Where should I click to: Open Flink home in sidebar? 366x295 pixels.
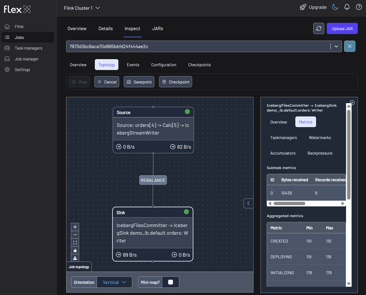coord(28,27)
